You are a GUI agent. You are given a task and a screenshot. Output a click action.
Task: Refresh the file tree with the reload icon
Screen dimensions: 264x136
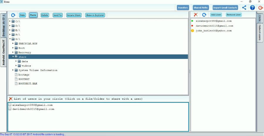click(13, 15)
